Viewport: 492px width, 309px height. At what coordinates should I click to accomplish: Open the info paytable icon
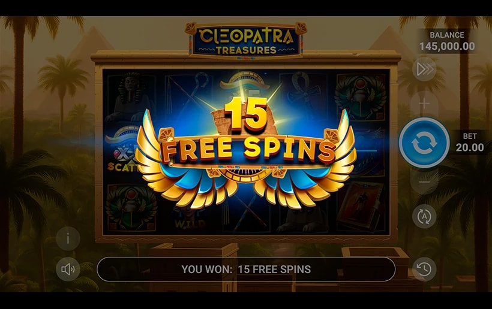click(68, 238)
